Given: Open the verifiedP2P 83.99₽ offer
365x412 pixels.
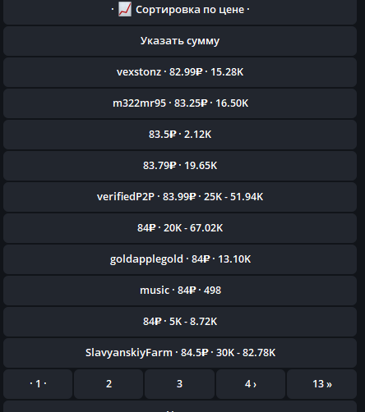Looking at the screenshot, I should point(180,197).
